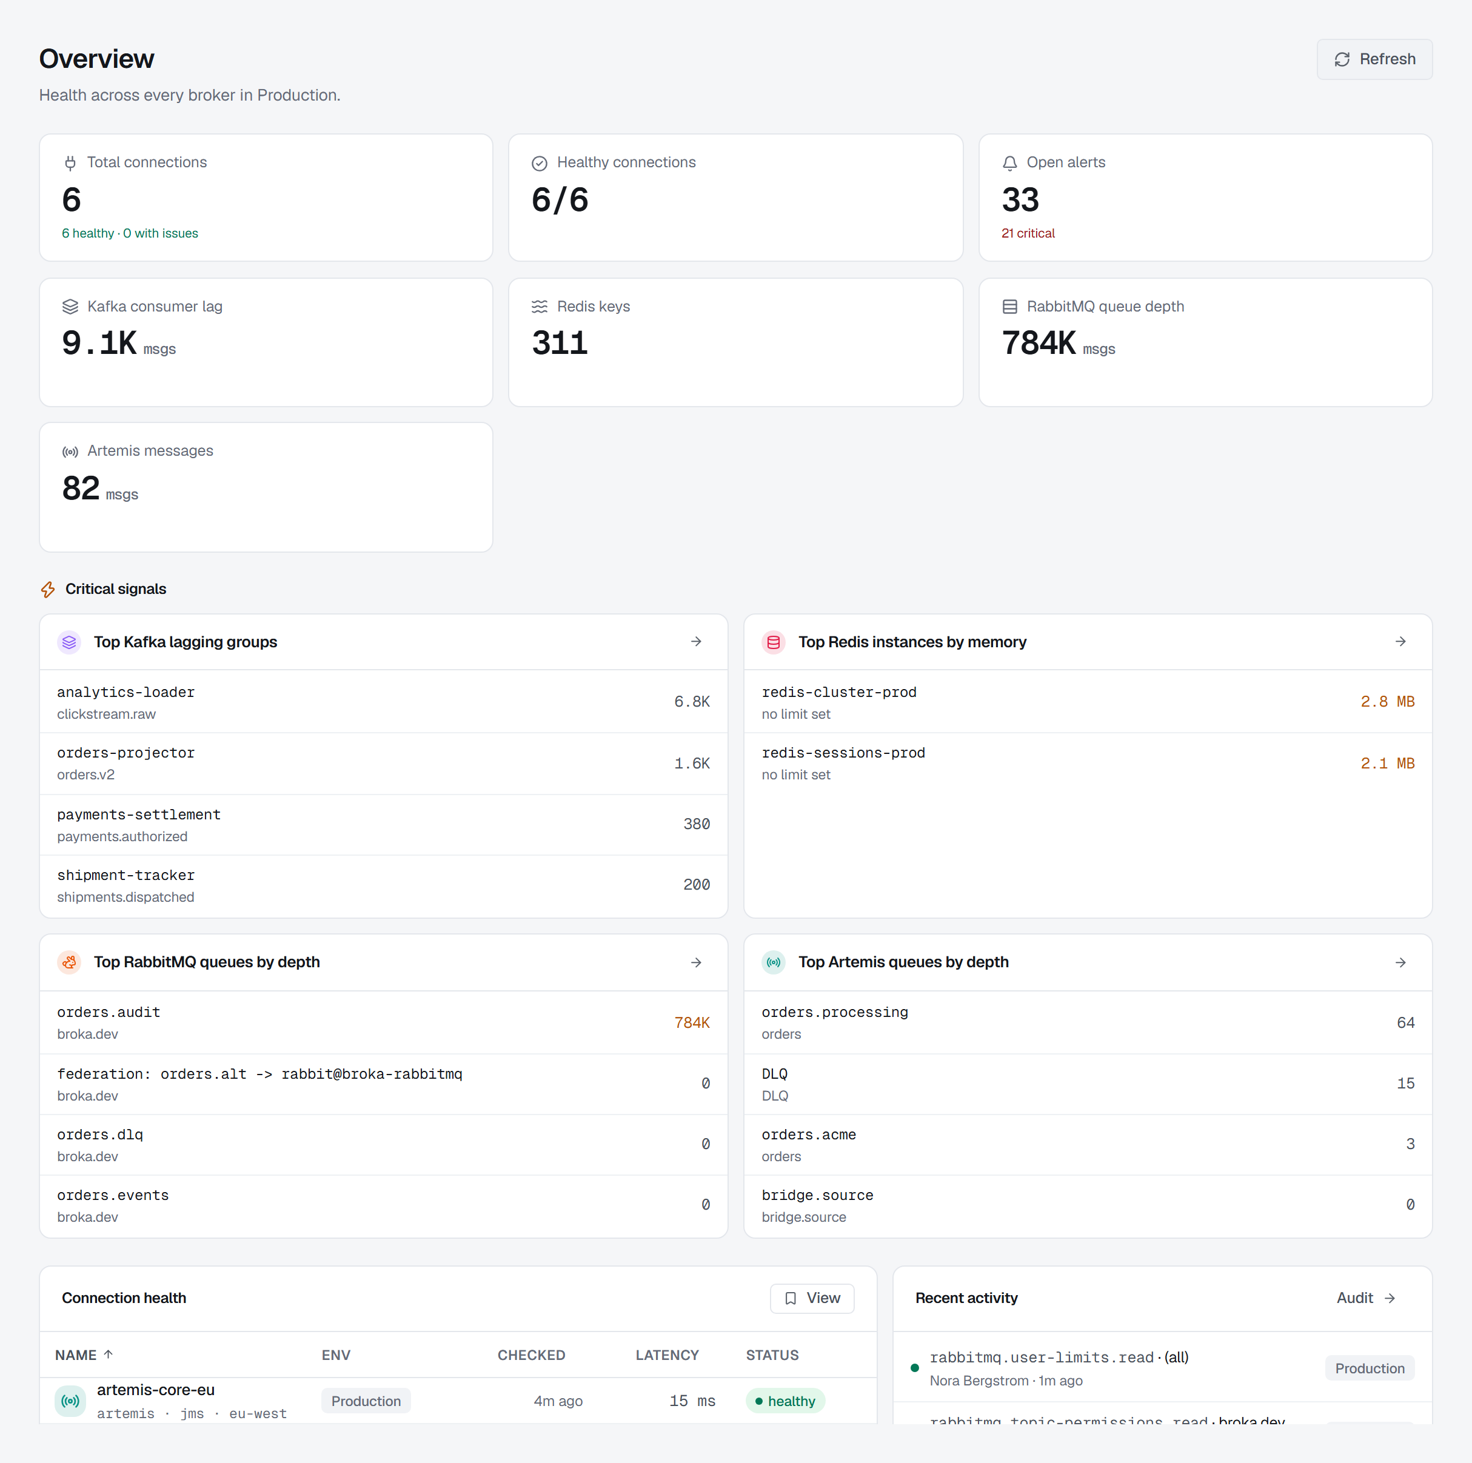The width and height of the screenshot is (1472, 1463).
Task: Open the bridge.source Artemis queue row
Action: [1088, 1207]
